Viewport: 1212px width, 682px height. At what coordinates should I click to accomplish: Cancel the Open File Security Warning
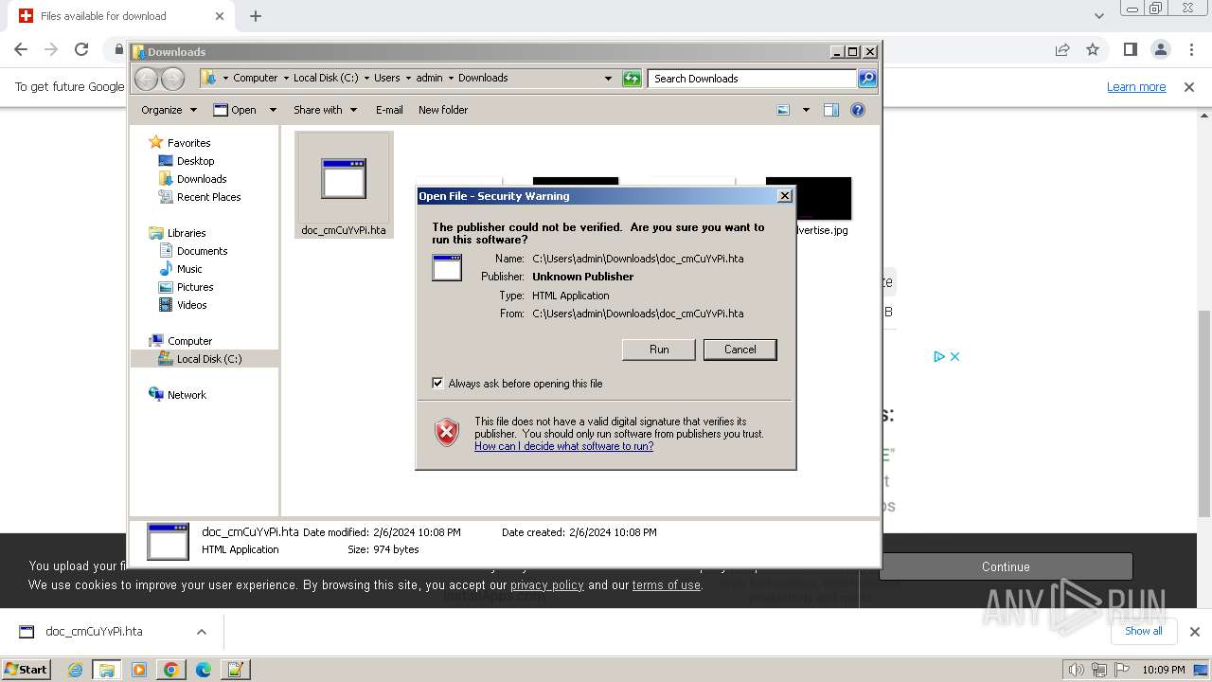pos(740,350)
